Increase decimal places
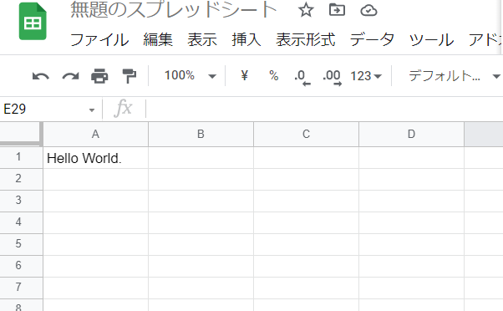 [x=332, y=77]
